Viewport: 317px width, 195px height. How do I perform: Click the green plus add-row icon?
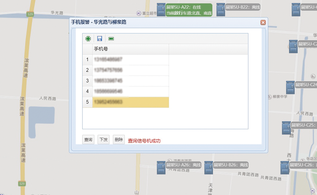click(88, 39)
